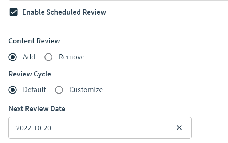This screenshot has height=143, width=228.
Task: Uncheck the Enable Scheduled Review checkbox
Action: 14,12
